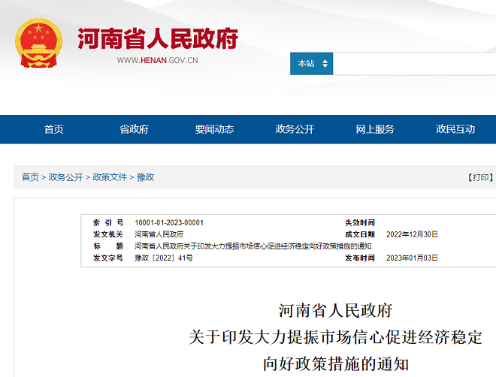Click the index number 10001-01-2023-00001
Screen dimensions: 496x377
(169, 223)
